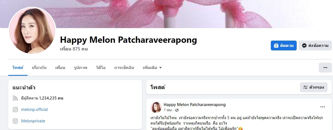
Task: Select การเช็คอิน tab
Action: [x=124, y=68]
